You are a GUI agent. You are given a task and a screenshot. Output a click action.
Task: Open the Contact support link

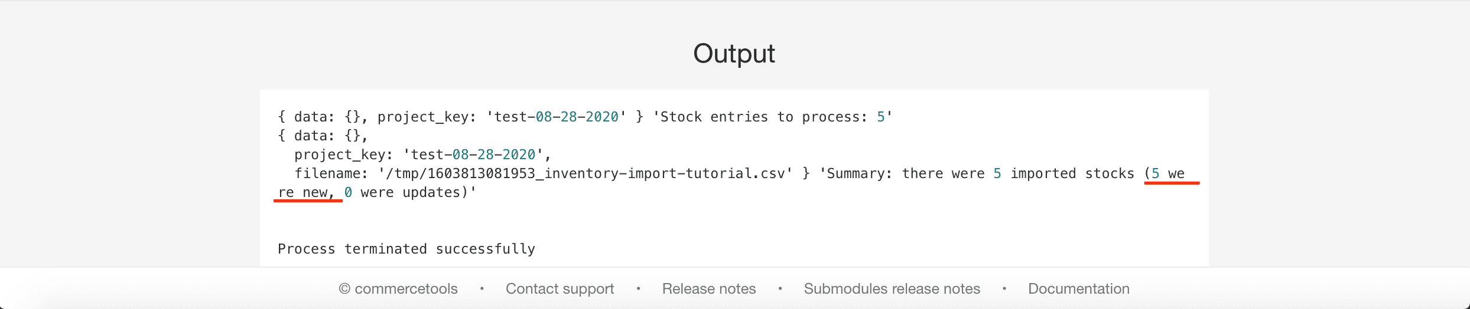coord(560,288)
